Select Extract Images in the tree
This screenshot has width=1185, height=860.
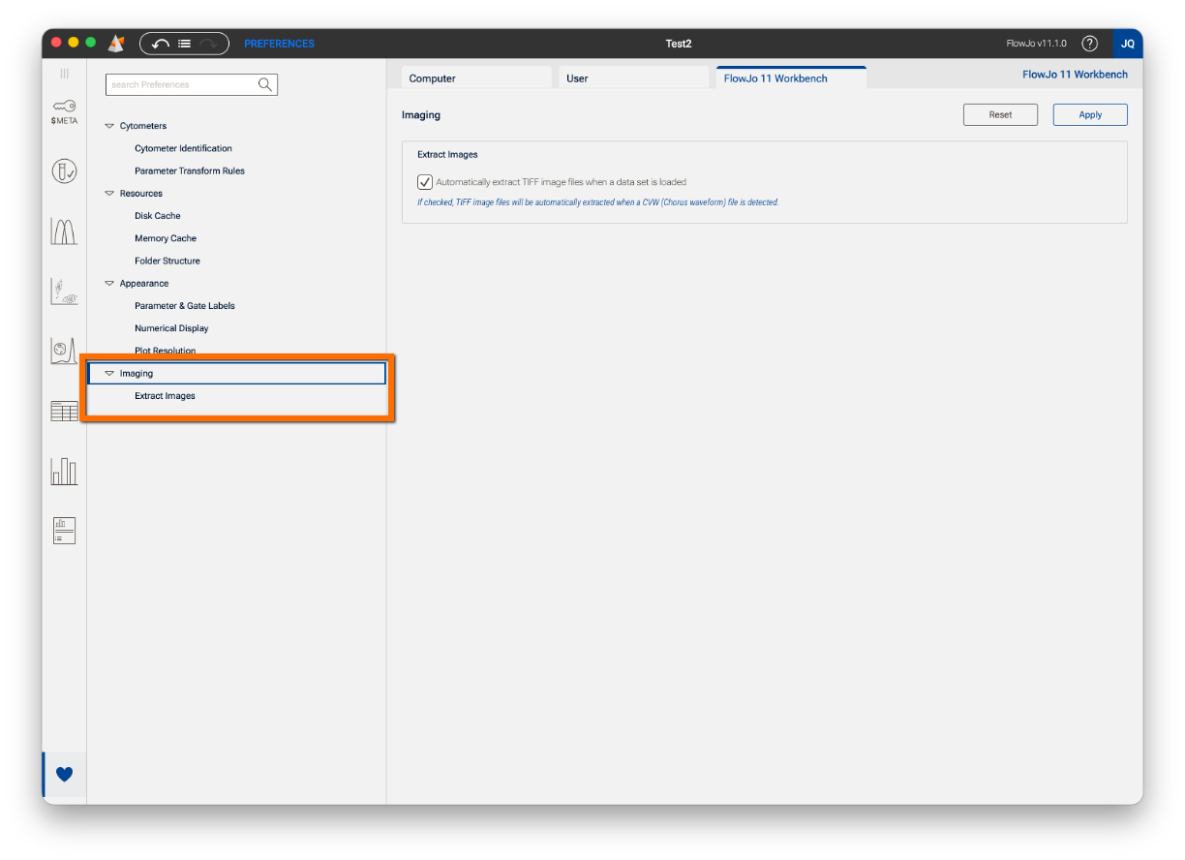pyautogui.click(x=165, y=396)
